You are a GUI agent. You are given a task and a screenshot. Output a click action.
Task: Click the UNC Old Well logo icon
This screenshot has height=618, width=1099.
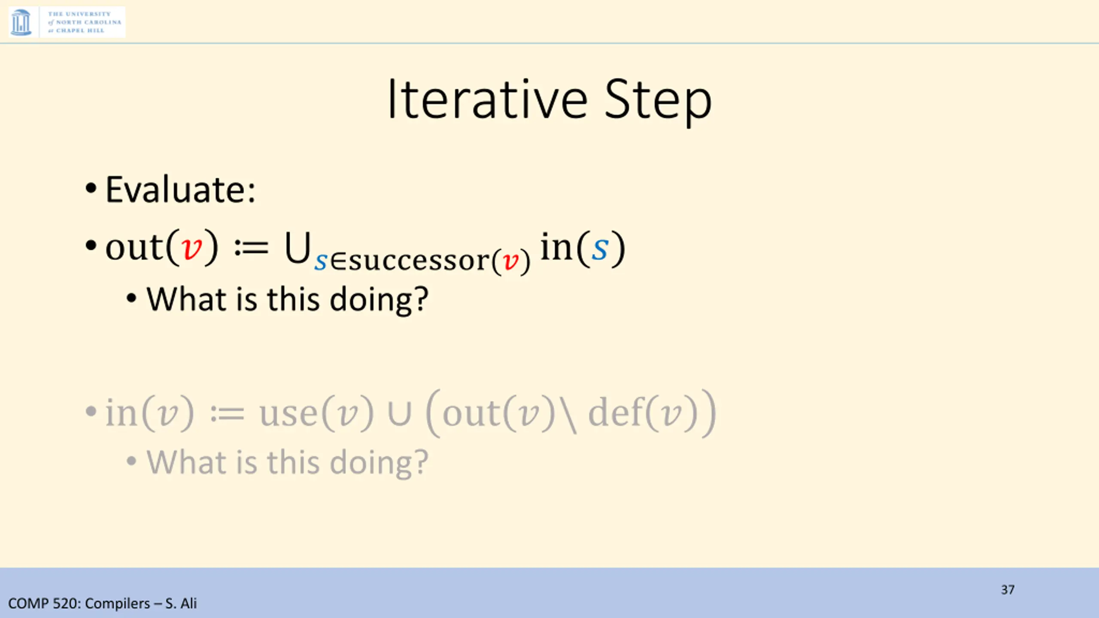[x=21, y=22]
